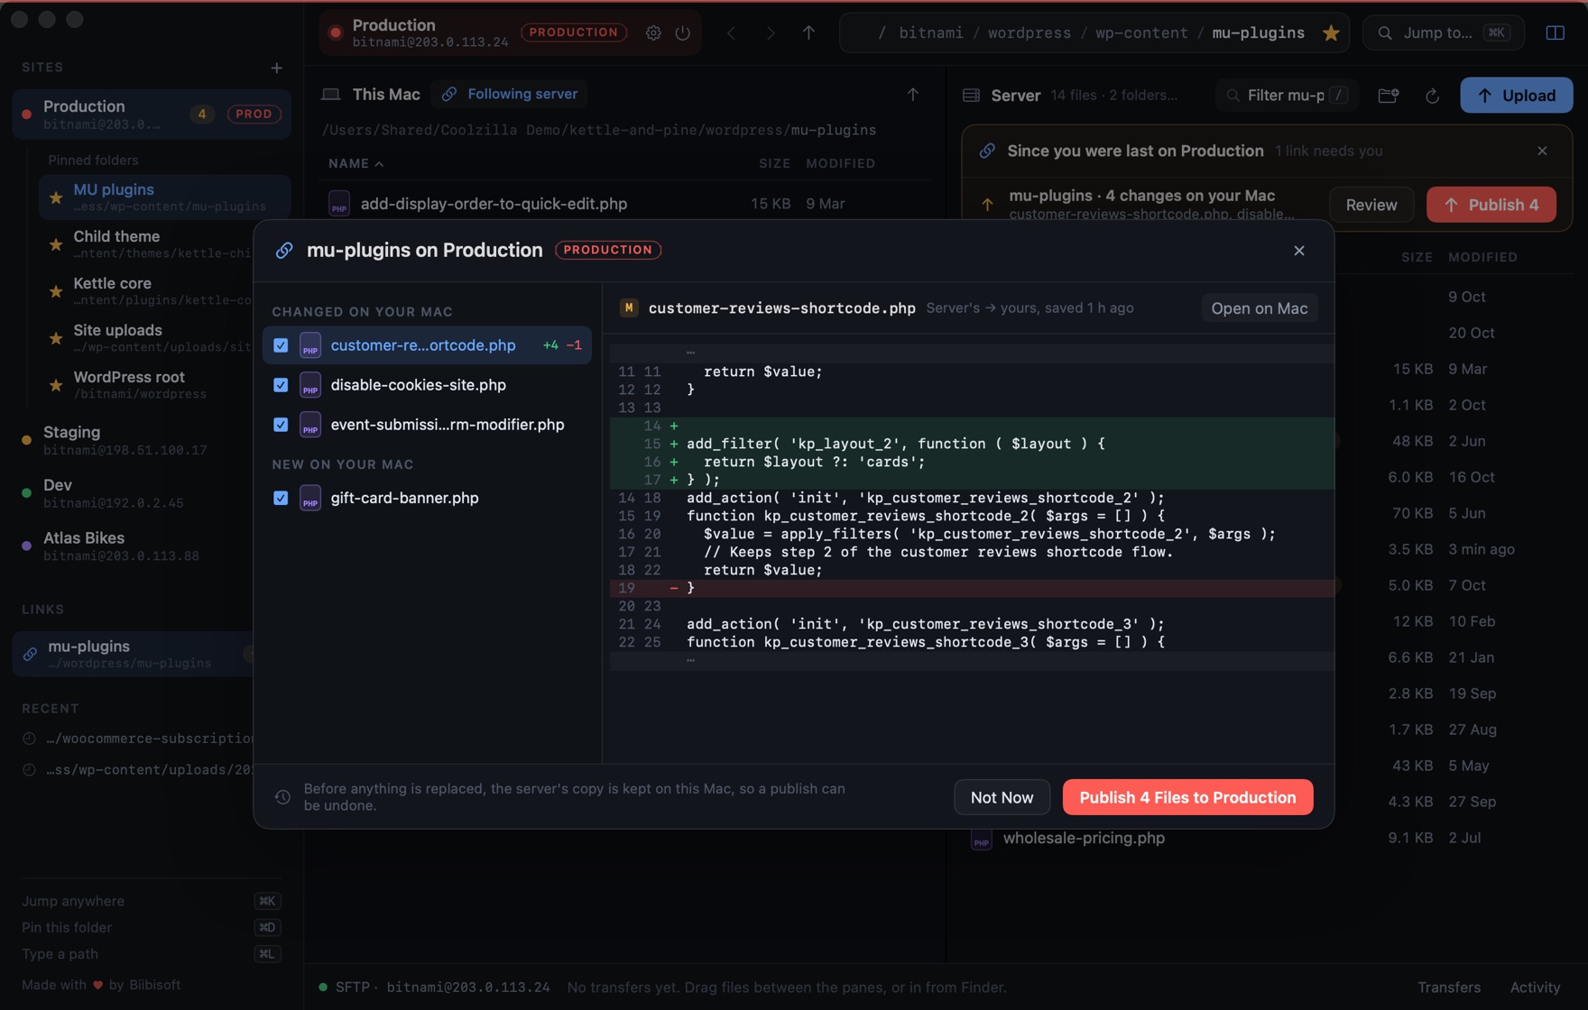Open the Transfers tab in status bar
This screenshot has height=1010, width=1588.
1449,987
